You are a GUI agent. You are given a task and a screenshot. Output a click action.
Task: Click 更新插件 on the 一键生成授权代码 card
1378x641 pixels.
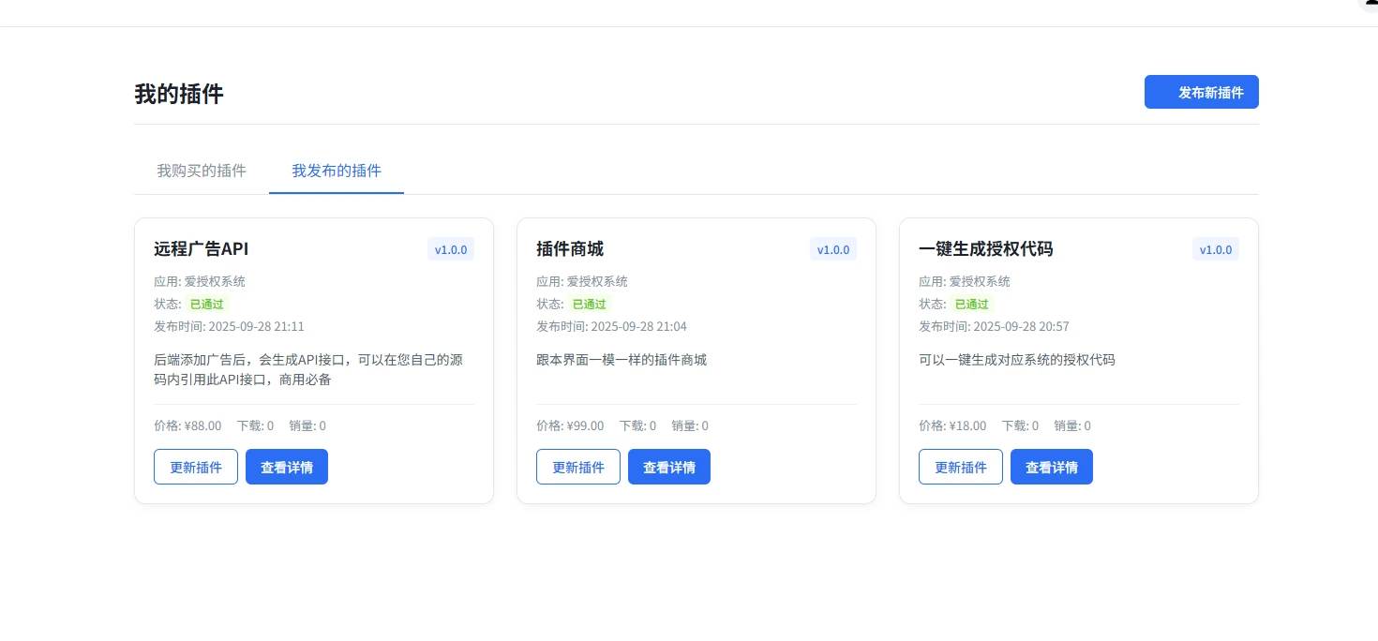[x=960, y=467]
